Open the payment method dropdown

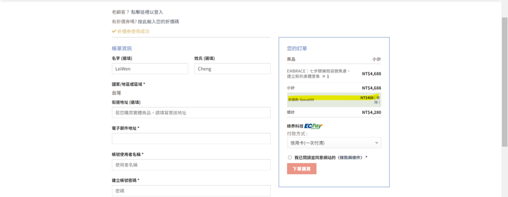coord(334,143)
